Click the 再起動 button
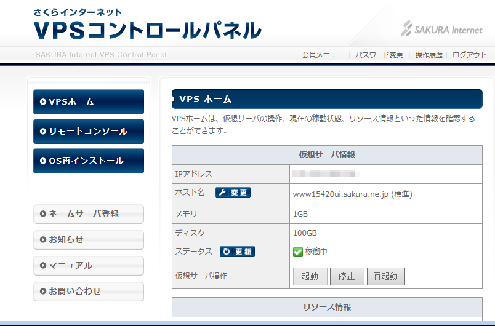The height and width of the screenshot is (326, 495). point(386,277)
